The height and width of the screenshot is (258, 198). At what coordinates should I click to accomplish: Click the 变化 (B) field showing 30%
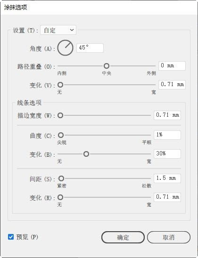[x=167, y=154]
